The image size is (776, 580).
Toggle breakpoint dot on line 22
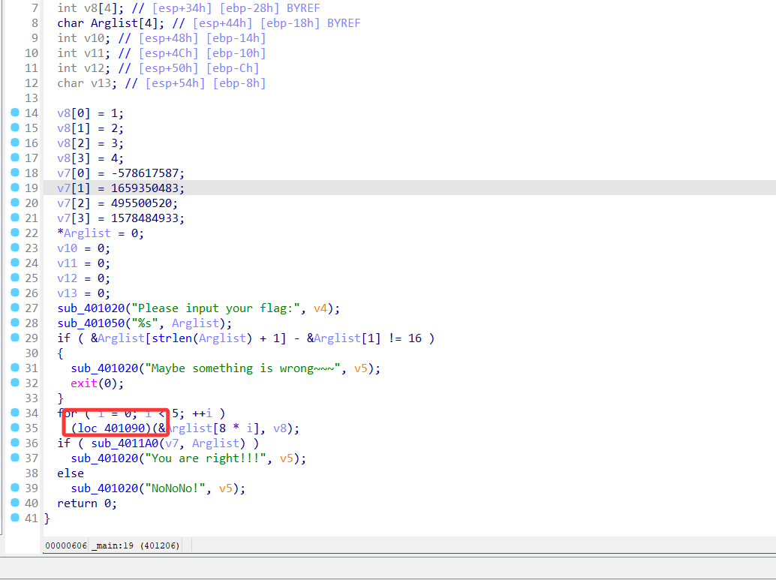point(15,232)
